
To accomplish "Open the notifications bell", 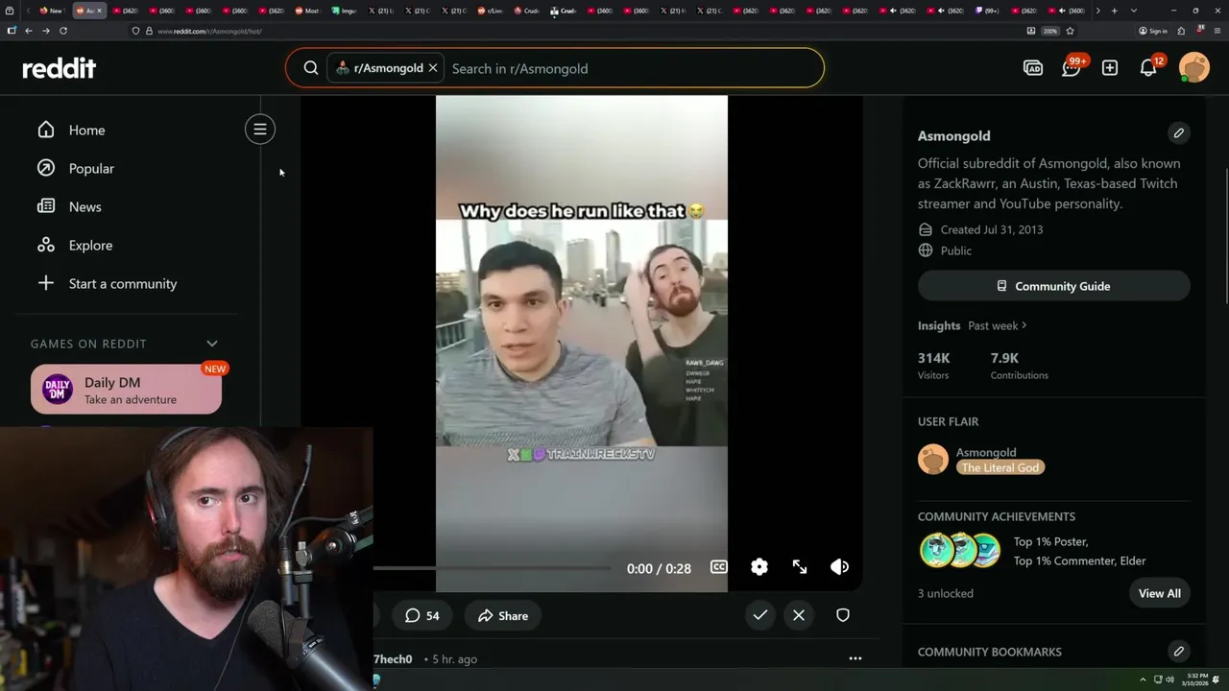I will [x=1148, y=68].
